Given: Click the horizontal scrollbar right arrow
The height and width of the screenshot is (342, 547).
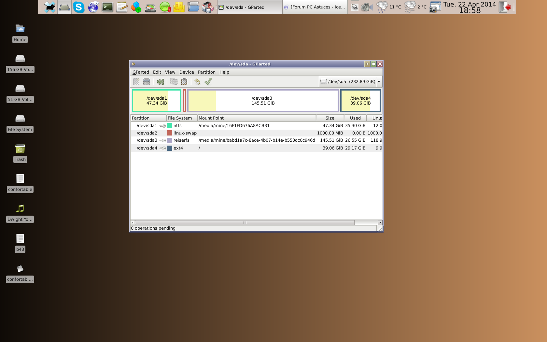Looking at the screenshot, I should click(x=380, y=223).
